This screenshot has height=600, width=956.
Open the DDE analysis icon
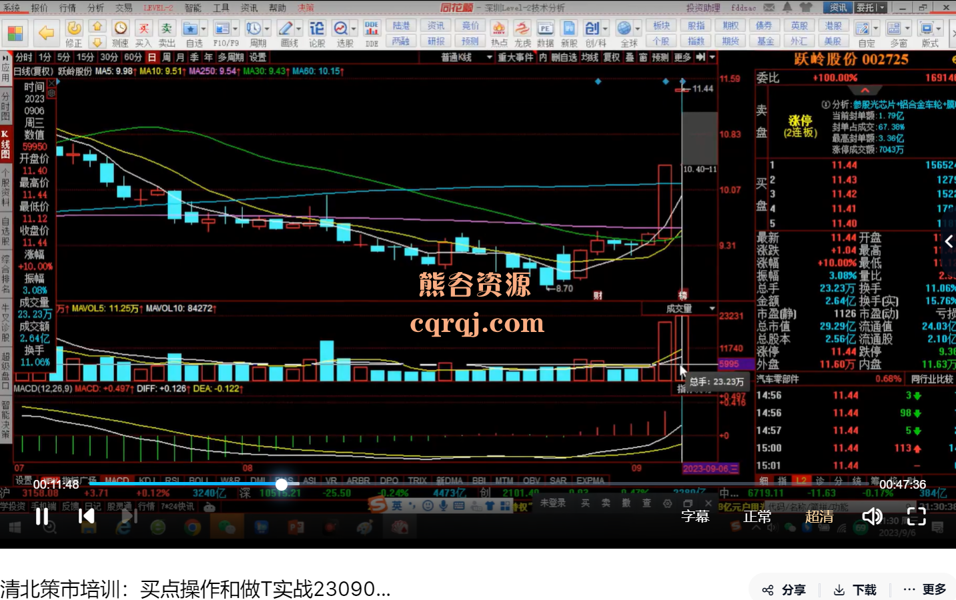pyautogui.click(x=372, y=29)
